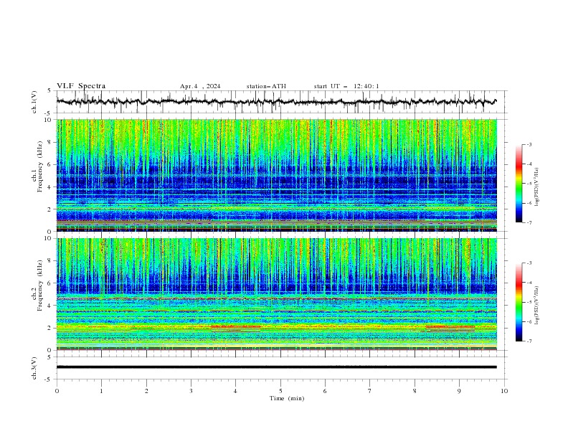Click the "-5" tick label on ch.3(V) axis
Image resolution: width=568 pixels, height=439 pixels.
[x=49, y=379]
